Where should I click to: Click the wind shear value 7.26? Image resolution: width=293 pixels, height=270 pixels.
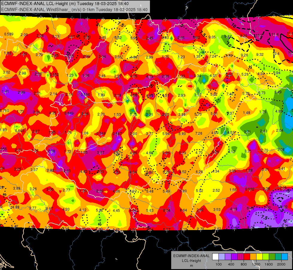[x=199, y=133]
